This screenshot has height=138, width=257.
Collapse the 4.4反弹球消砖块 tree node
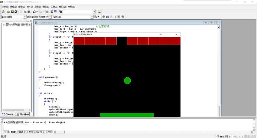point(4,25)
